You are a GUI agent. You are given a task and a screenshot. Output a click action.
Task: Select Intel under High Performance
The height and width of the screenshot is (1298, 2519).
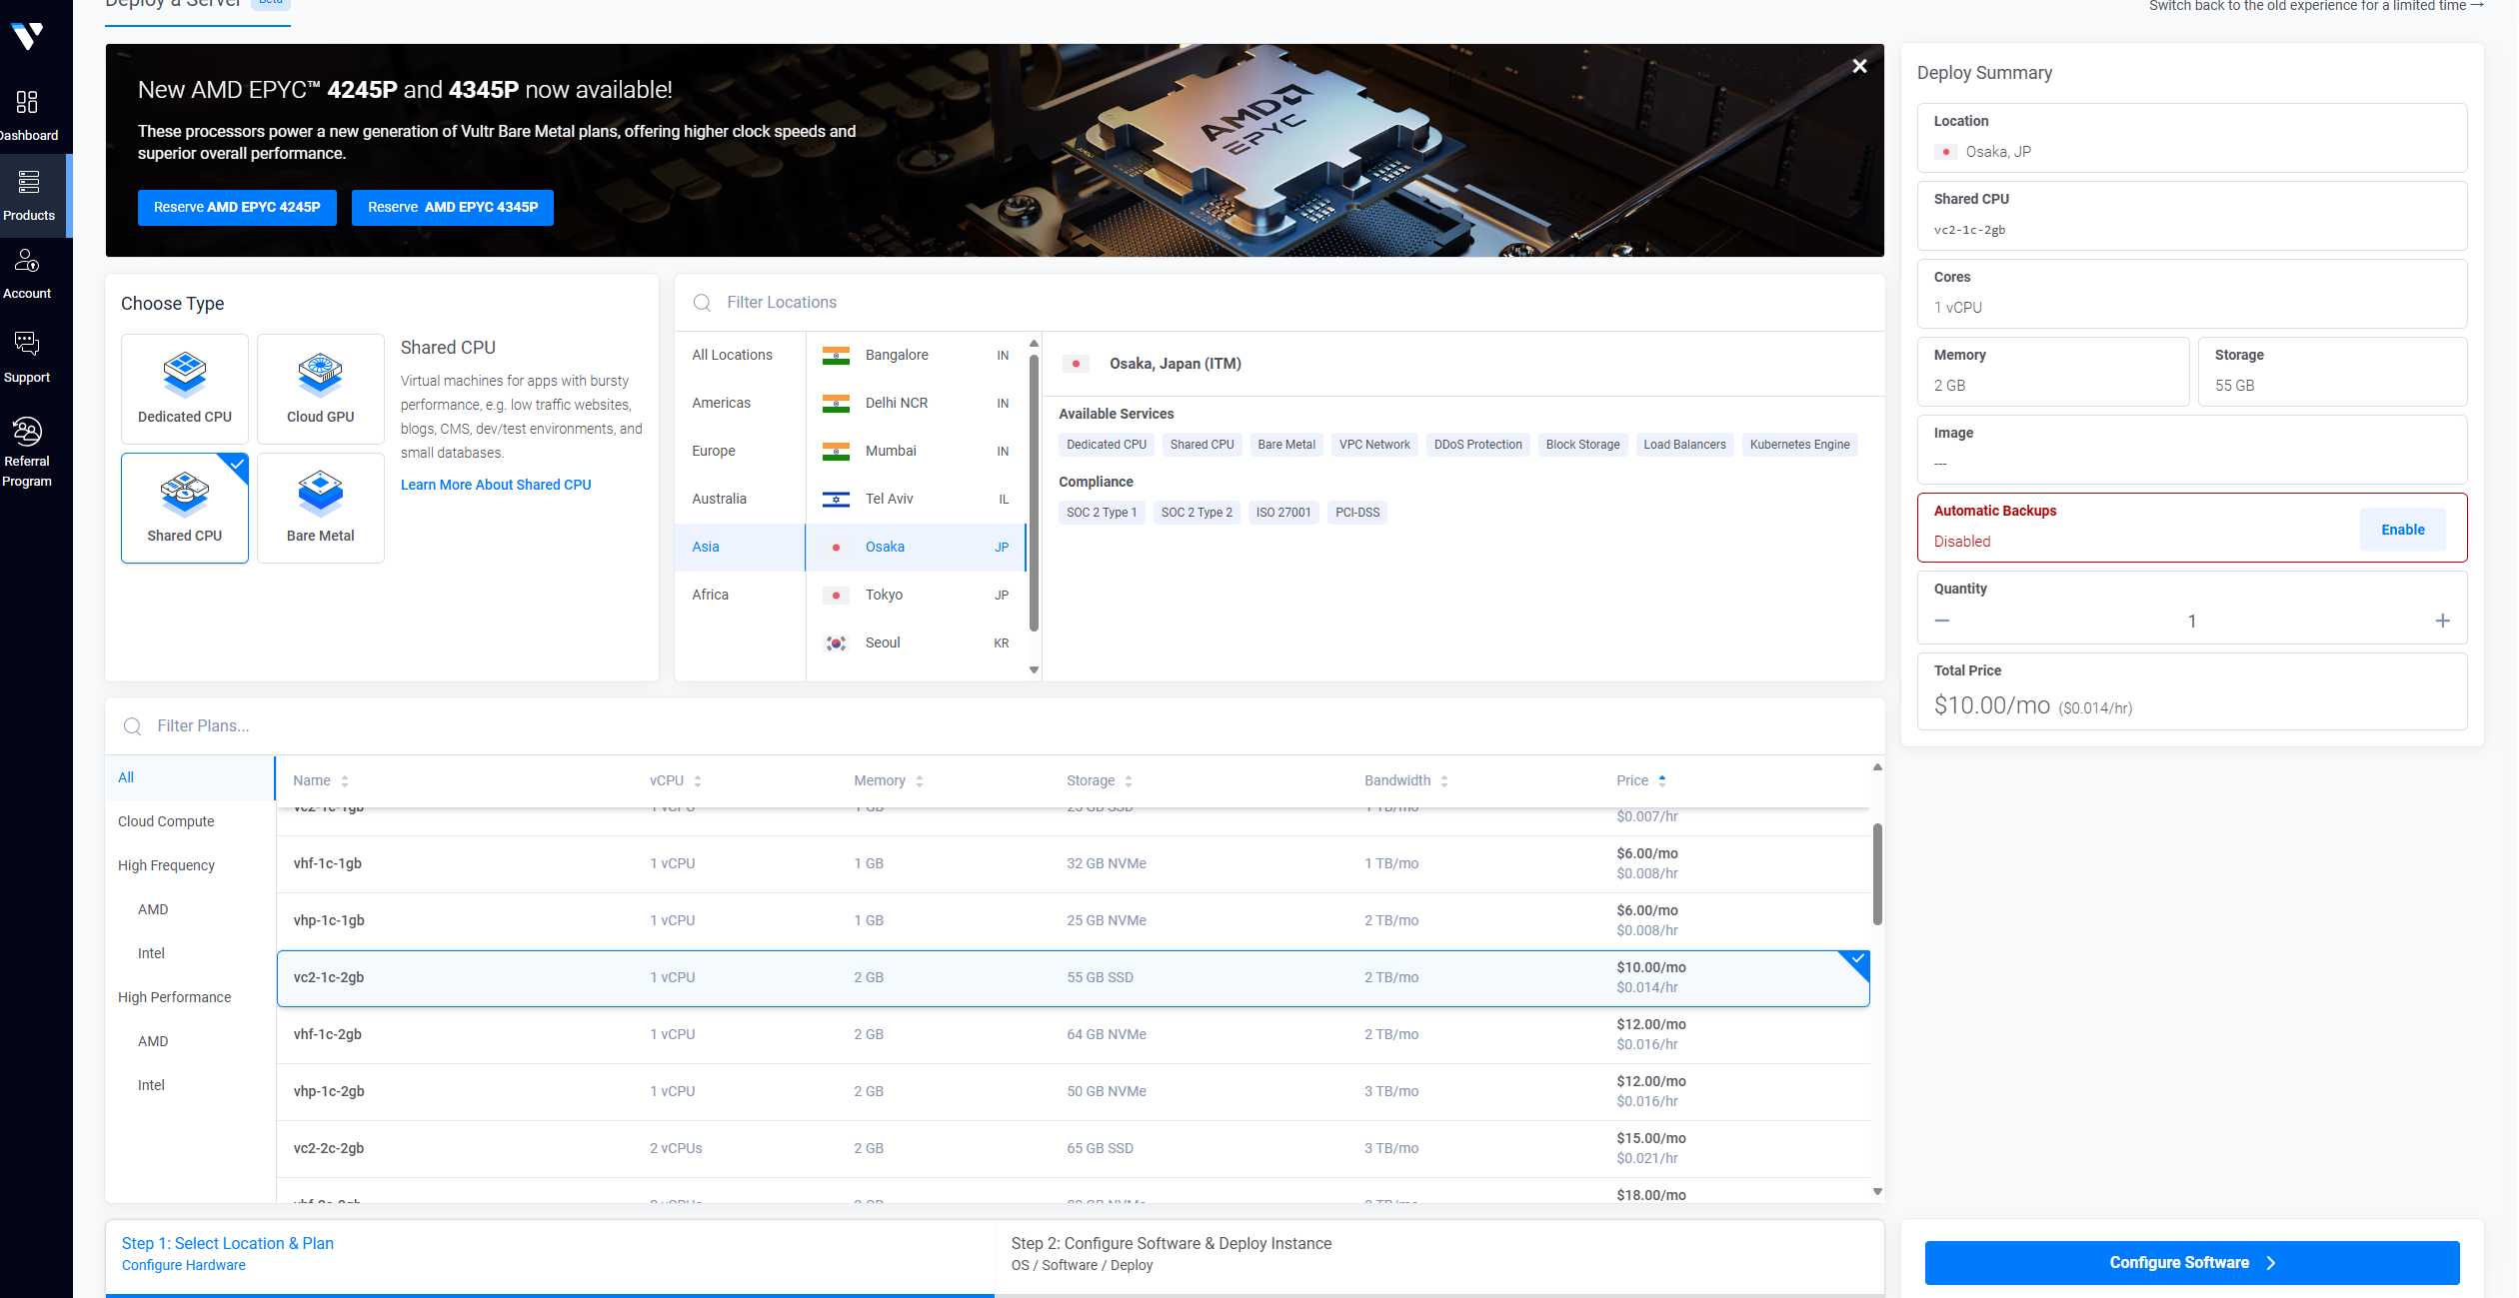(190, 1086)
